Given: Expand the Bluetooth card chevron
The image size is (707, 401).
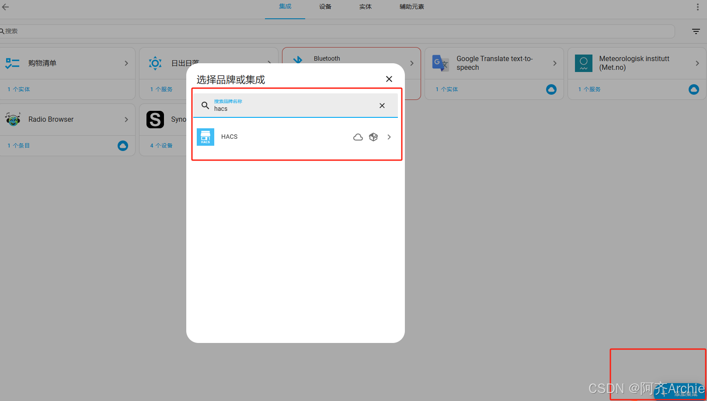Looking at the screenshot, I should tap(412, 63).
